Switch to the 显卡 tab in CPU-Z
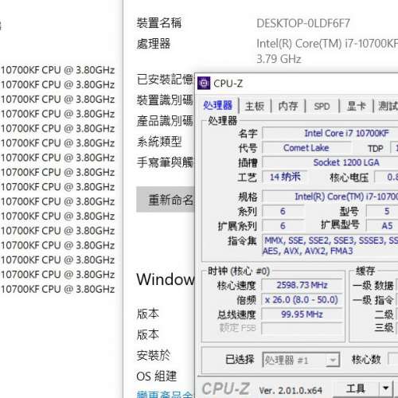The height and width of the screenshot is (398, 398). click(x=357, y=106)
